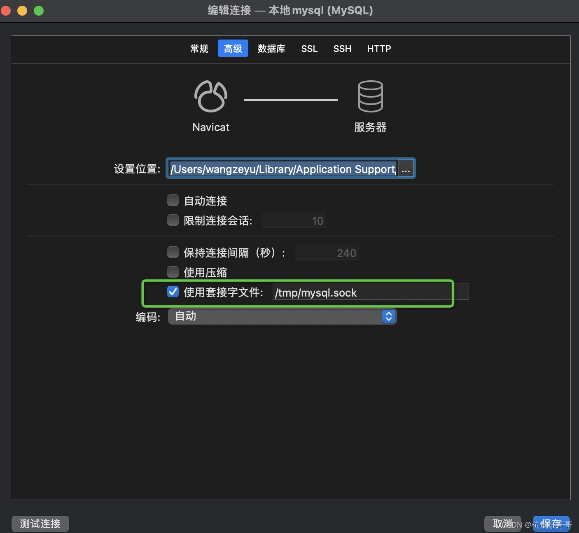Viewport: 579px width, 533px height.
Task: Enable the 使用压缩 checkbox
Action: point(173,272)
